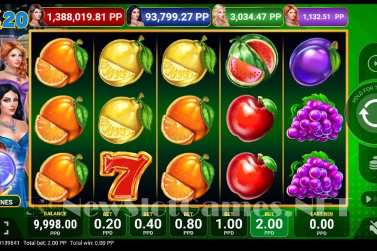Set bet to 1.00 PPD
Image resolution: width=377 pixels, height=251 pixels.
click(x=229, y=224)
